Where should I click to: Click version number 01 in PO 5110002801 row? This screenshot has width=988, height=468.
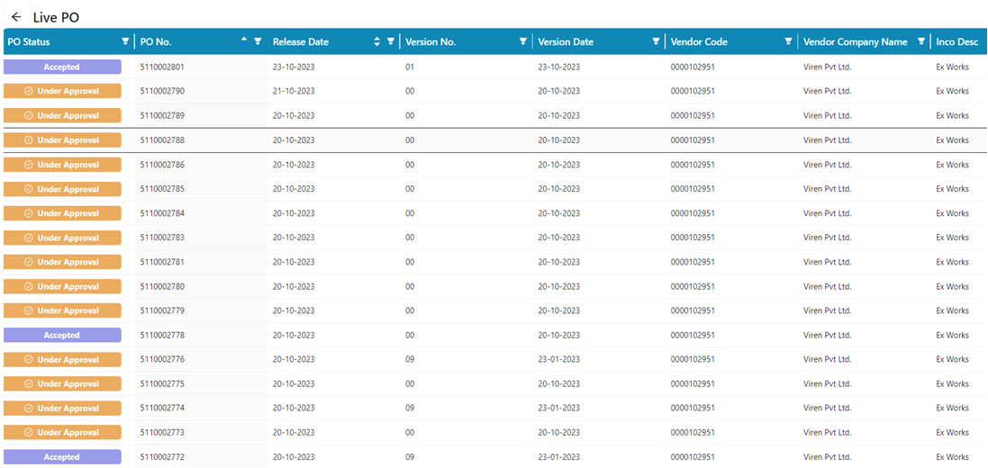(x=410, y=67)
